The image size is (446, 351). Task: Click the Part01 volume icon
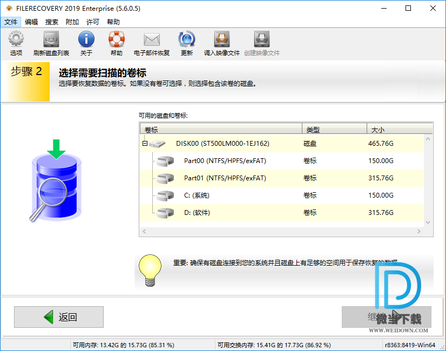[x=166, y=178]
